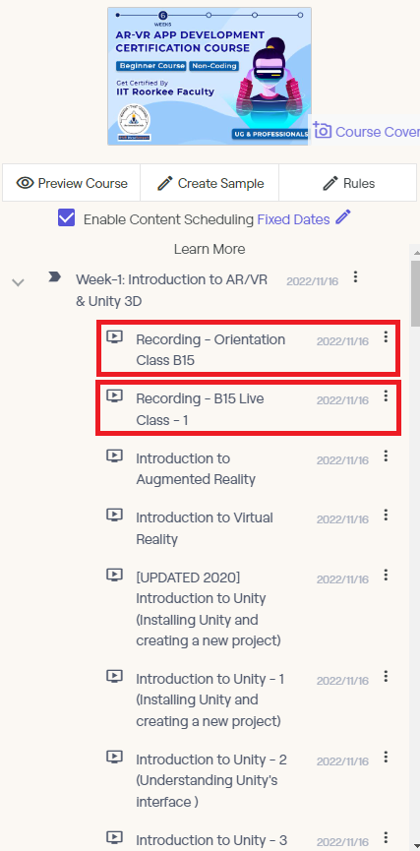Collapse the Week-1 section chevron
This screenshot has width=420, height=851.
click(19, 282)
